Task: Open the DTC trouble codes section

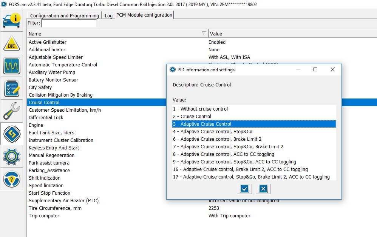Action: tap(12, 44)
